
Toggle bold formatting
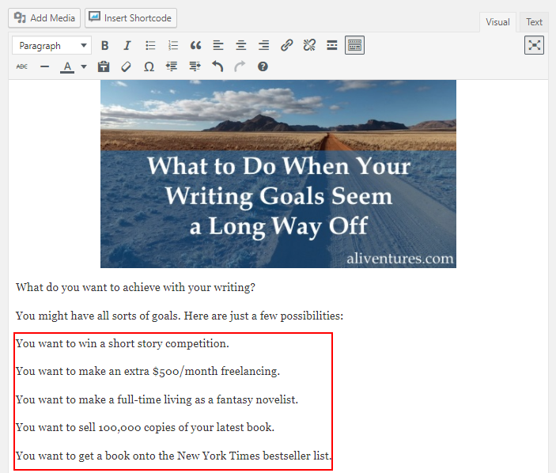pos(104,46)
